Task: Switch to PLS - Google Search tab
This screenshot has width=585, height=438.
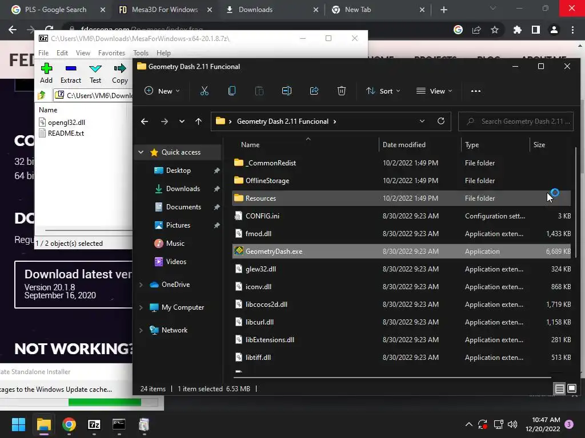Action: pyautogui.click(x=55, y=10)
